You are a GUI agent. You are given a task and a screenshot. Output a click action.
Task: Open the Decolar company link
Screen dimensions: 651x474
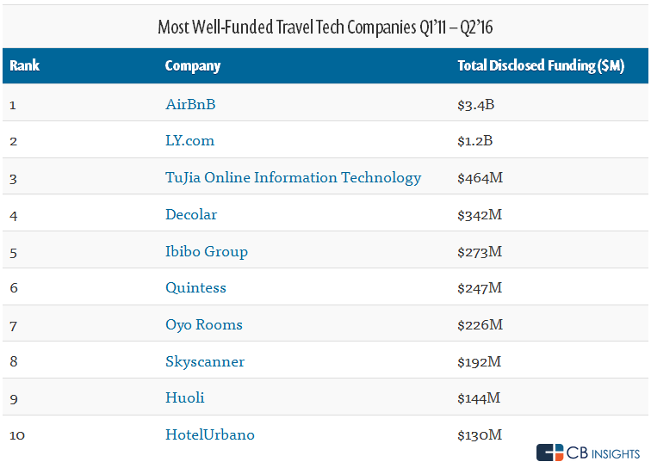[191, 214]
